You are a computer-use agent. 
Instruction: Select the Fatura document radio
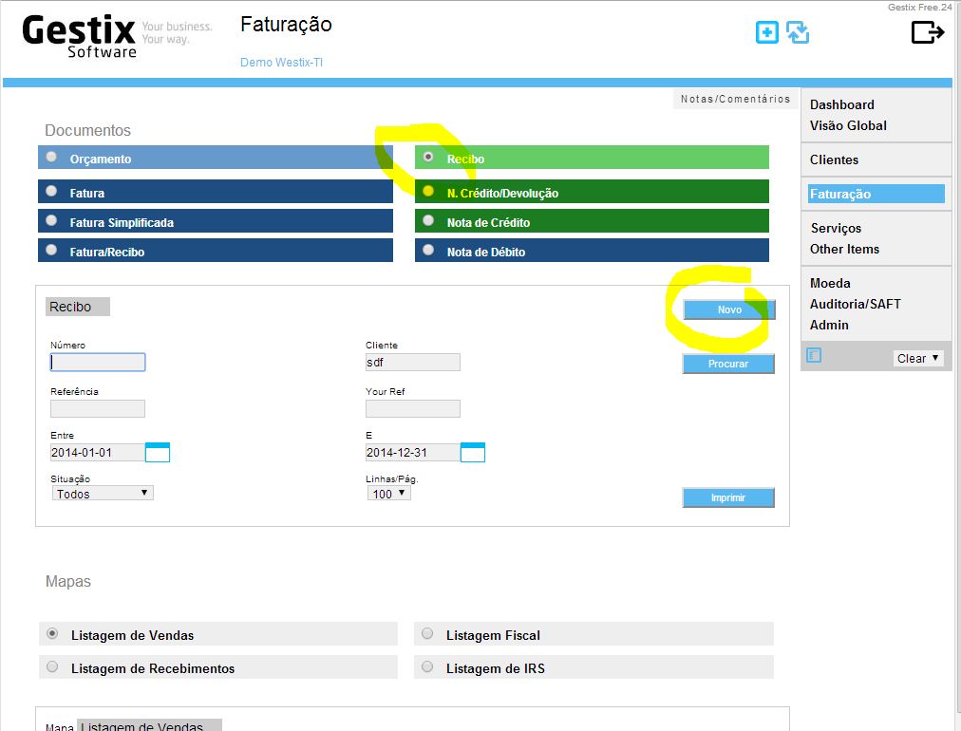pyautogui.click(x=52, y=191)
